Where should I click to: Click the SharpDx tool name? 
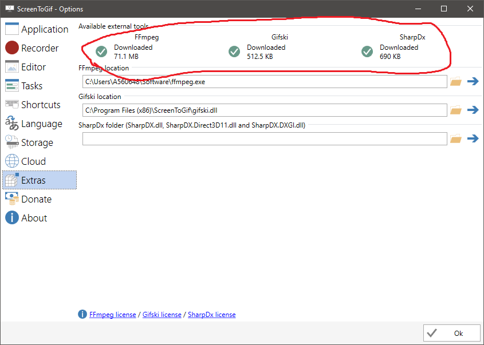[412, 37]
